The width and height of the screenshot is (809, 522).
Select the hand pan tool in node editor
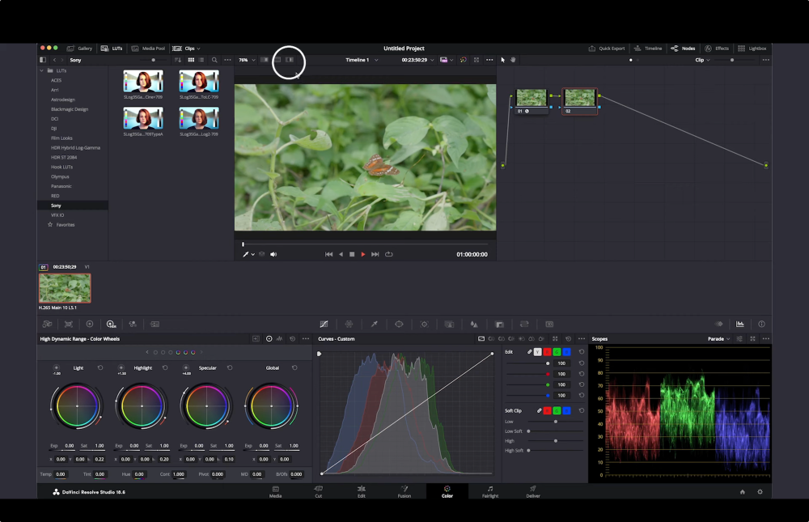pyautogui.click(x=513, y=60)
